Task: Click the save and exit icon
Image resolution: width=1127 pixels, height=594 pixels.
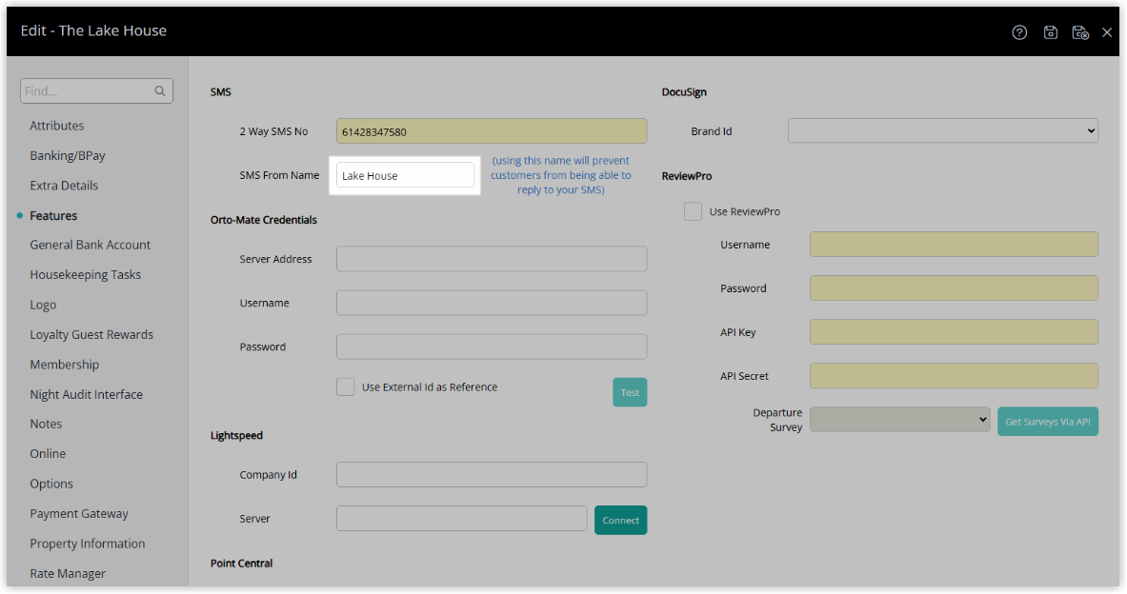Action: pyautogui.click(x=1079, y=32)
